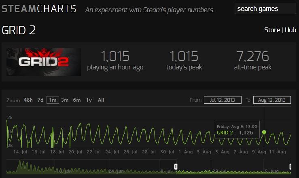Click the navigator 24. Jun label
Image resolution: width=299 pixels, height=178 pixels.
(x=116, y=171)
